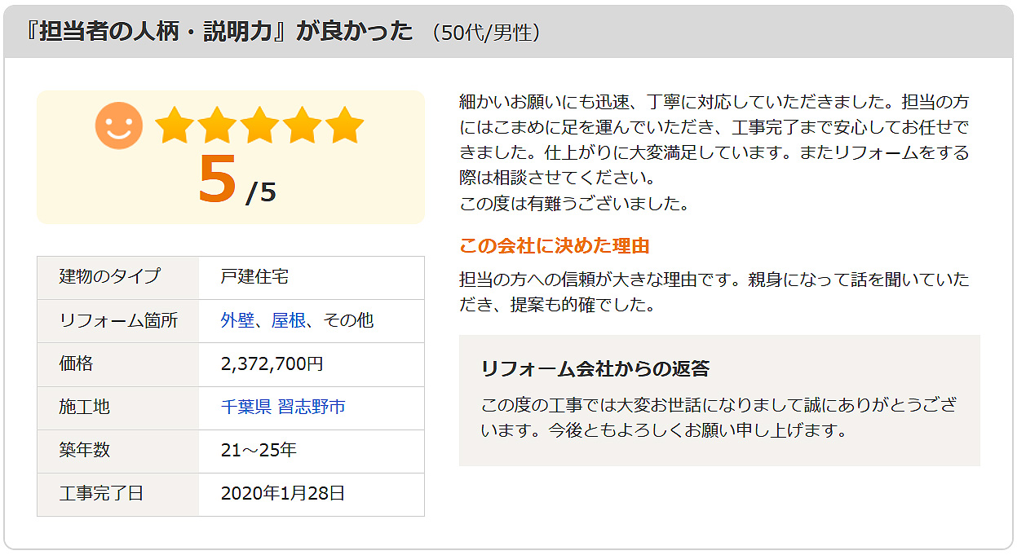Image resolution: width=1017 pixels, height=555 pixels.
Task: Click the orange smiley face icon
Action: click(x=119, y=126)
